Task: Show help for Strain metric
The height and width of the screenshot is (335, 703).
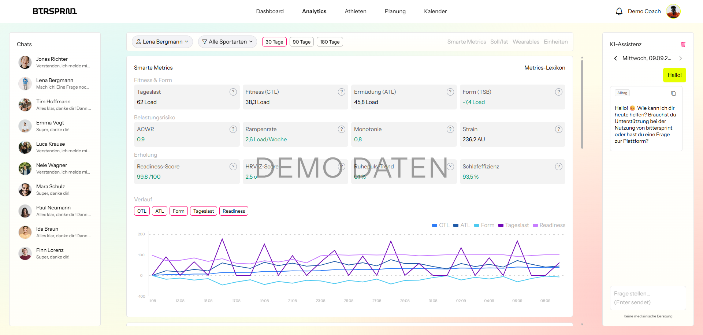Action: [x=559, y=129]
